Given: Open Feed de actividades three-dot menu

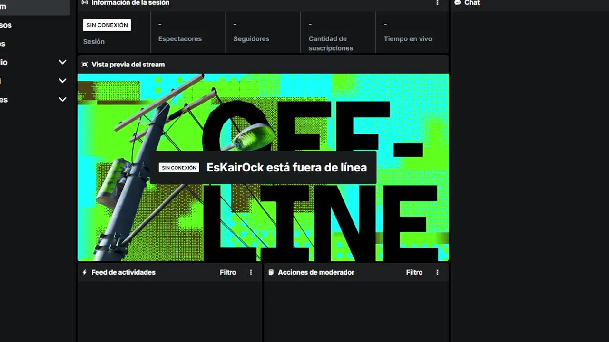Looking at the screenshot, I should [x=251, y=272].
